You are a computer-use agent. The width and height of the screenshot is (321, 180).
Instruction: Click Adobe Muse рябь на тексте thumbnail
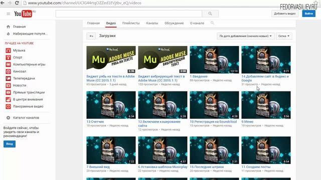[111, 59]
